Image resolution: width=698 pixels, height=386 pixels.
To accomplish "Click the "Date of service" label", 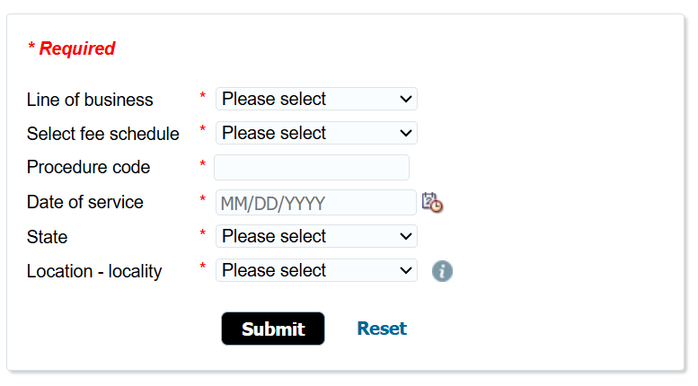I will coord(85,202).
